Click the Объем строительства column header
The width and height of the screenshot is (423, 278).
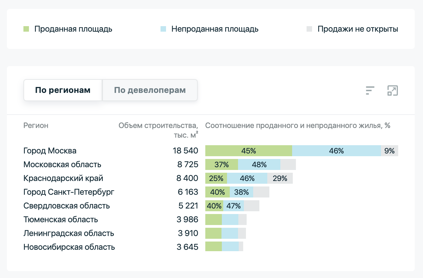point(158,130)
